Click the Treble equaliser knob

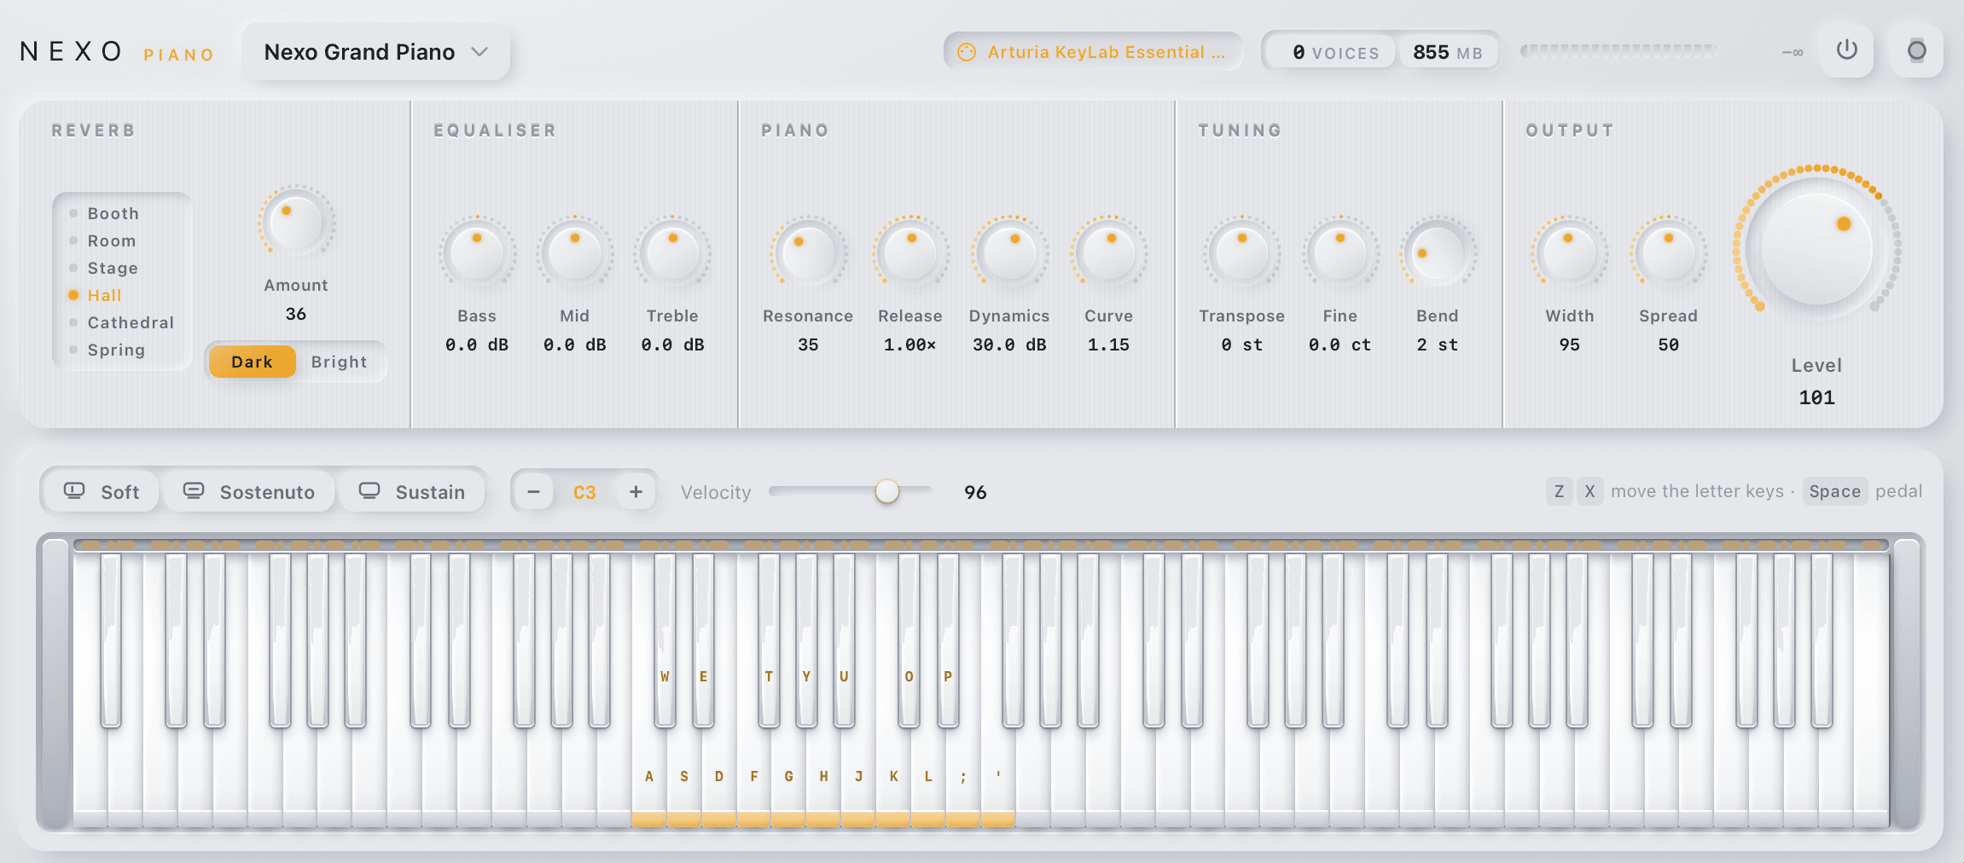(x=673, y=253)
